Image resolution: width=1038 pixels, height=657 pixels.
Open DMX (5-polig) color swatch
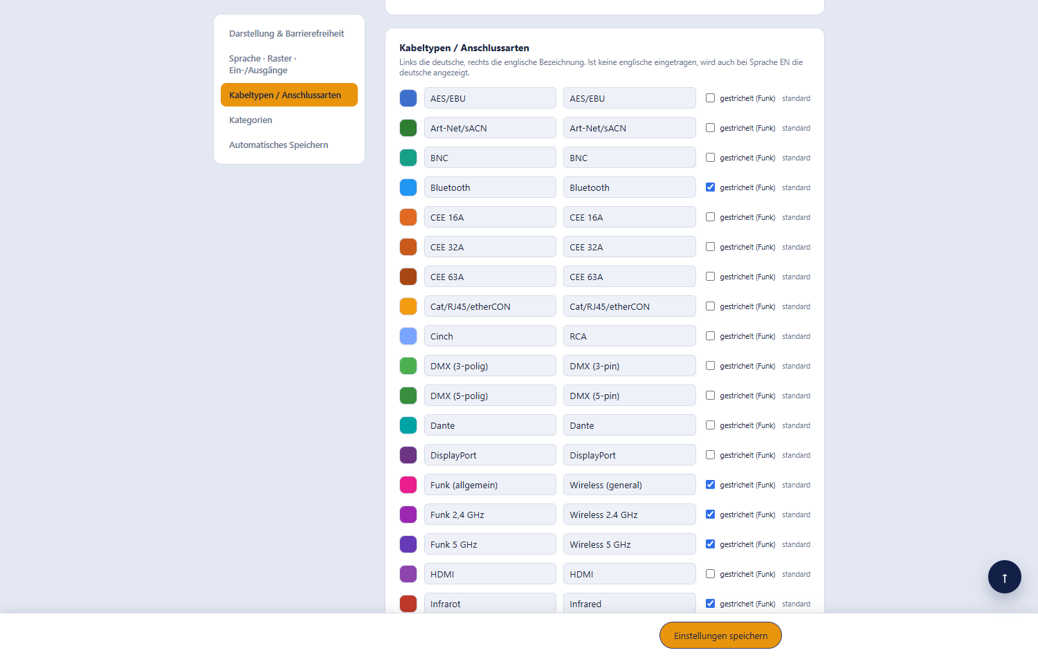coord(408,396)
